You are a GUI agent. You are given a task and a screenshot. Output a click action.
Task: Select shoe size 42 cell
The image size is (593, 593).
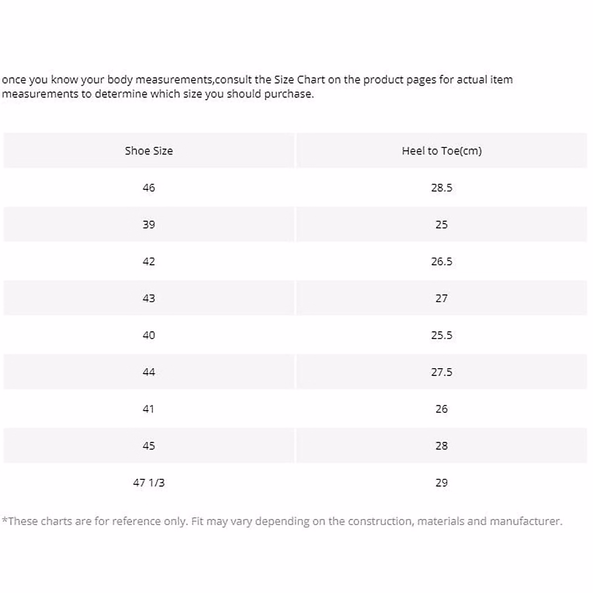click(149, 261)
